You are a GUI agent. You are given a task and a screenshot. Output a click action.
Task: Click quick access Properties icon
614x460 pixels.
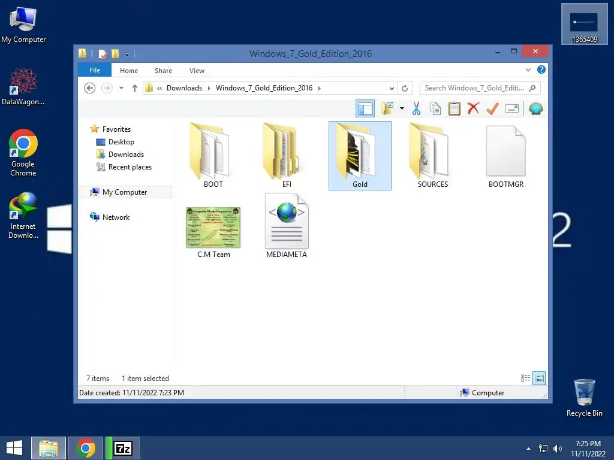coord(102,53)
